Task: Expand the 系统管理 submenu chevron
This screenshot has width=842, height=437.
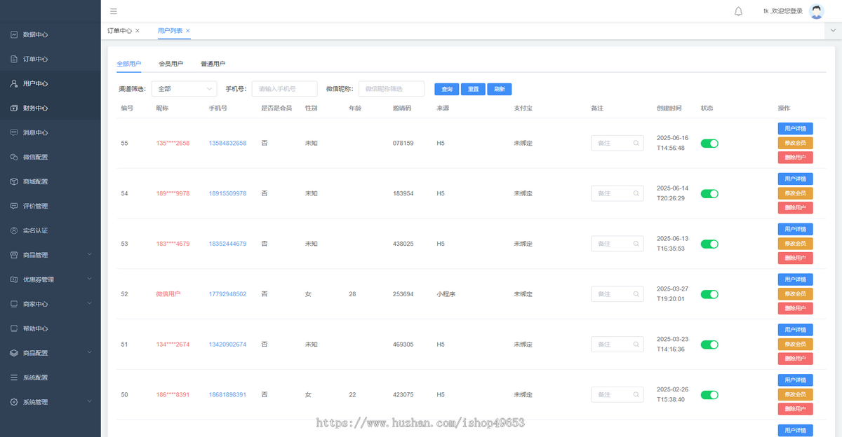Action: tap(89, 401)
